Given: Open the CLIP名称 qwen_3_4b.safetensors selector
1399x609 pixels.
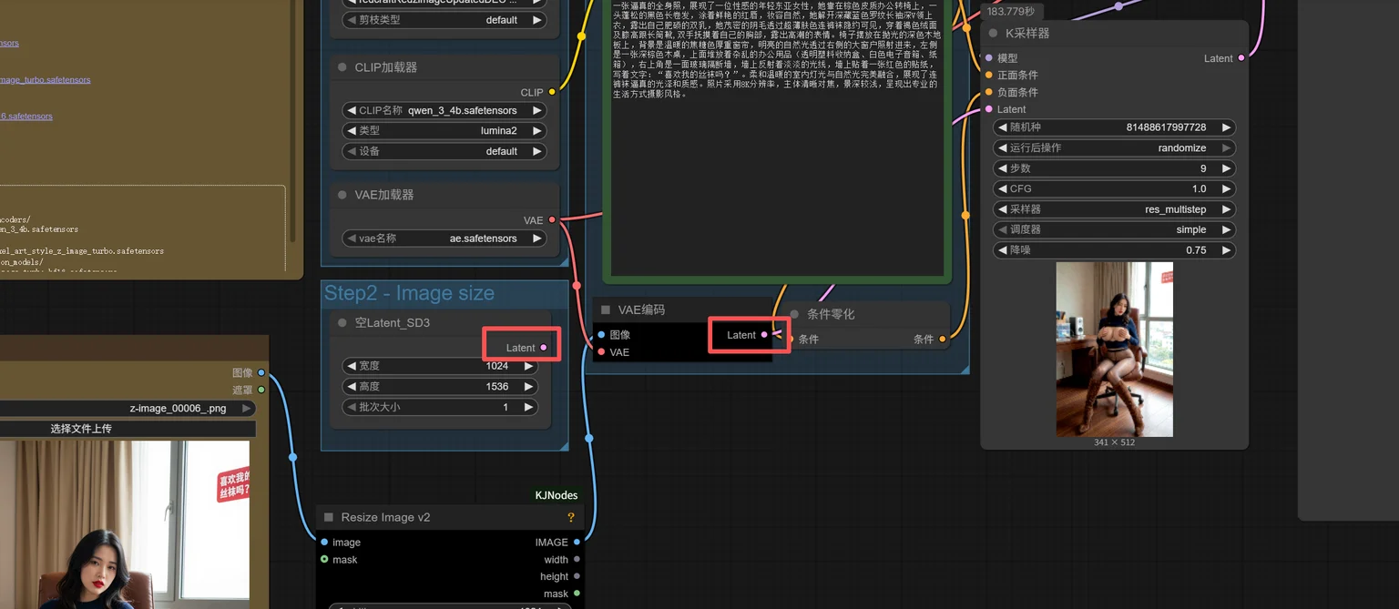Looking at the screenshot, I should pos(444,110).
